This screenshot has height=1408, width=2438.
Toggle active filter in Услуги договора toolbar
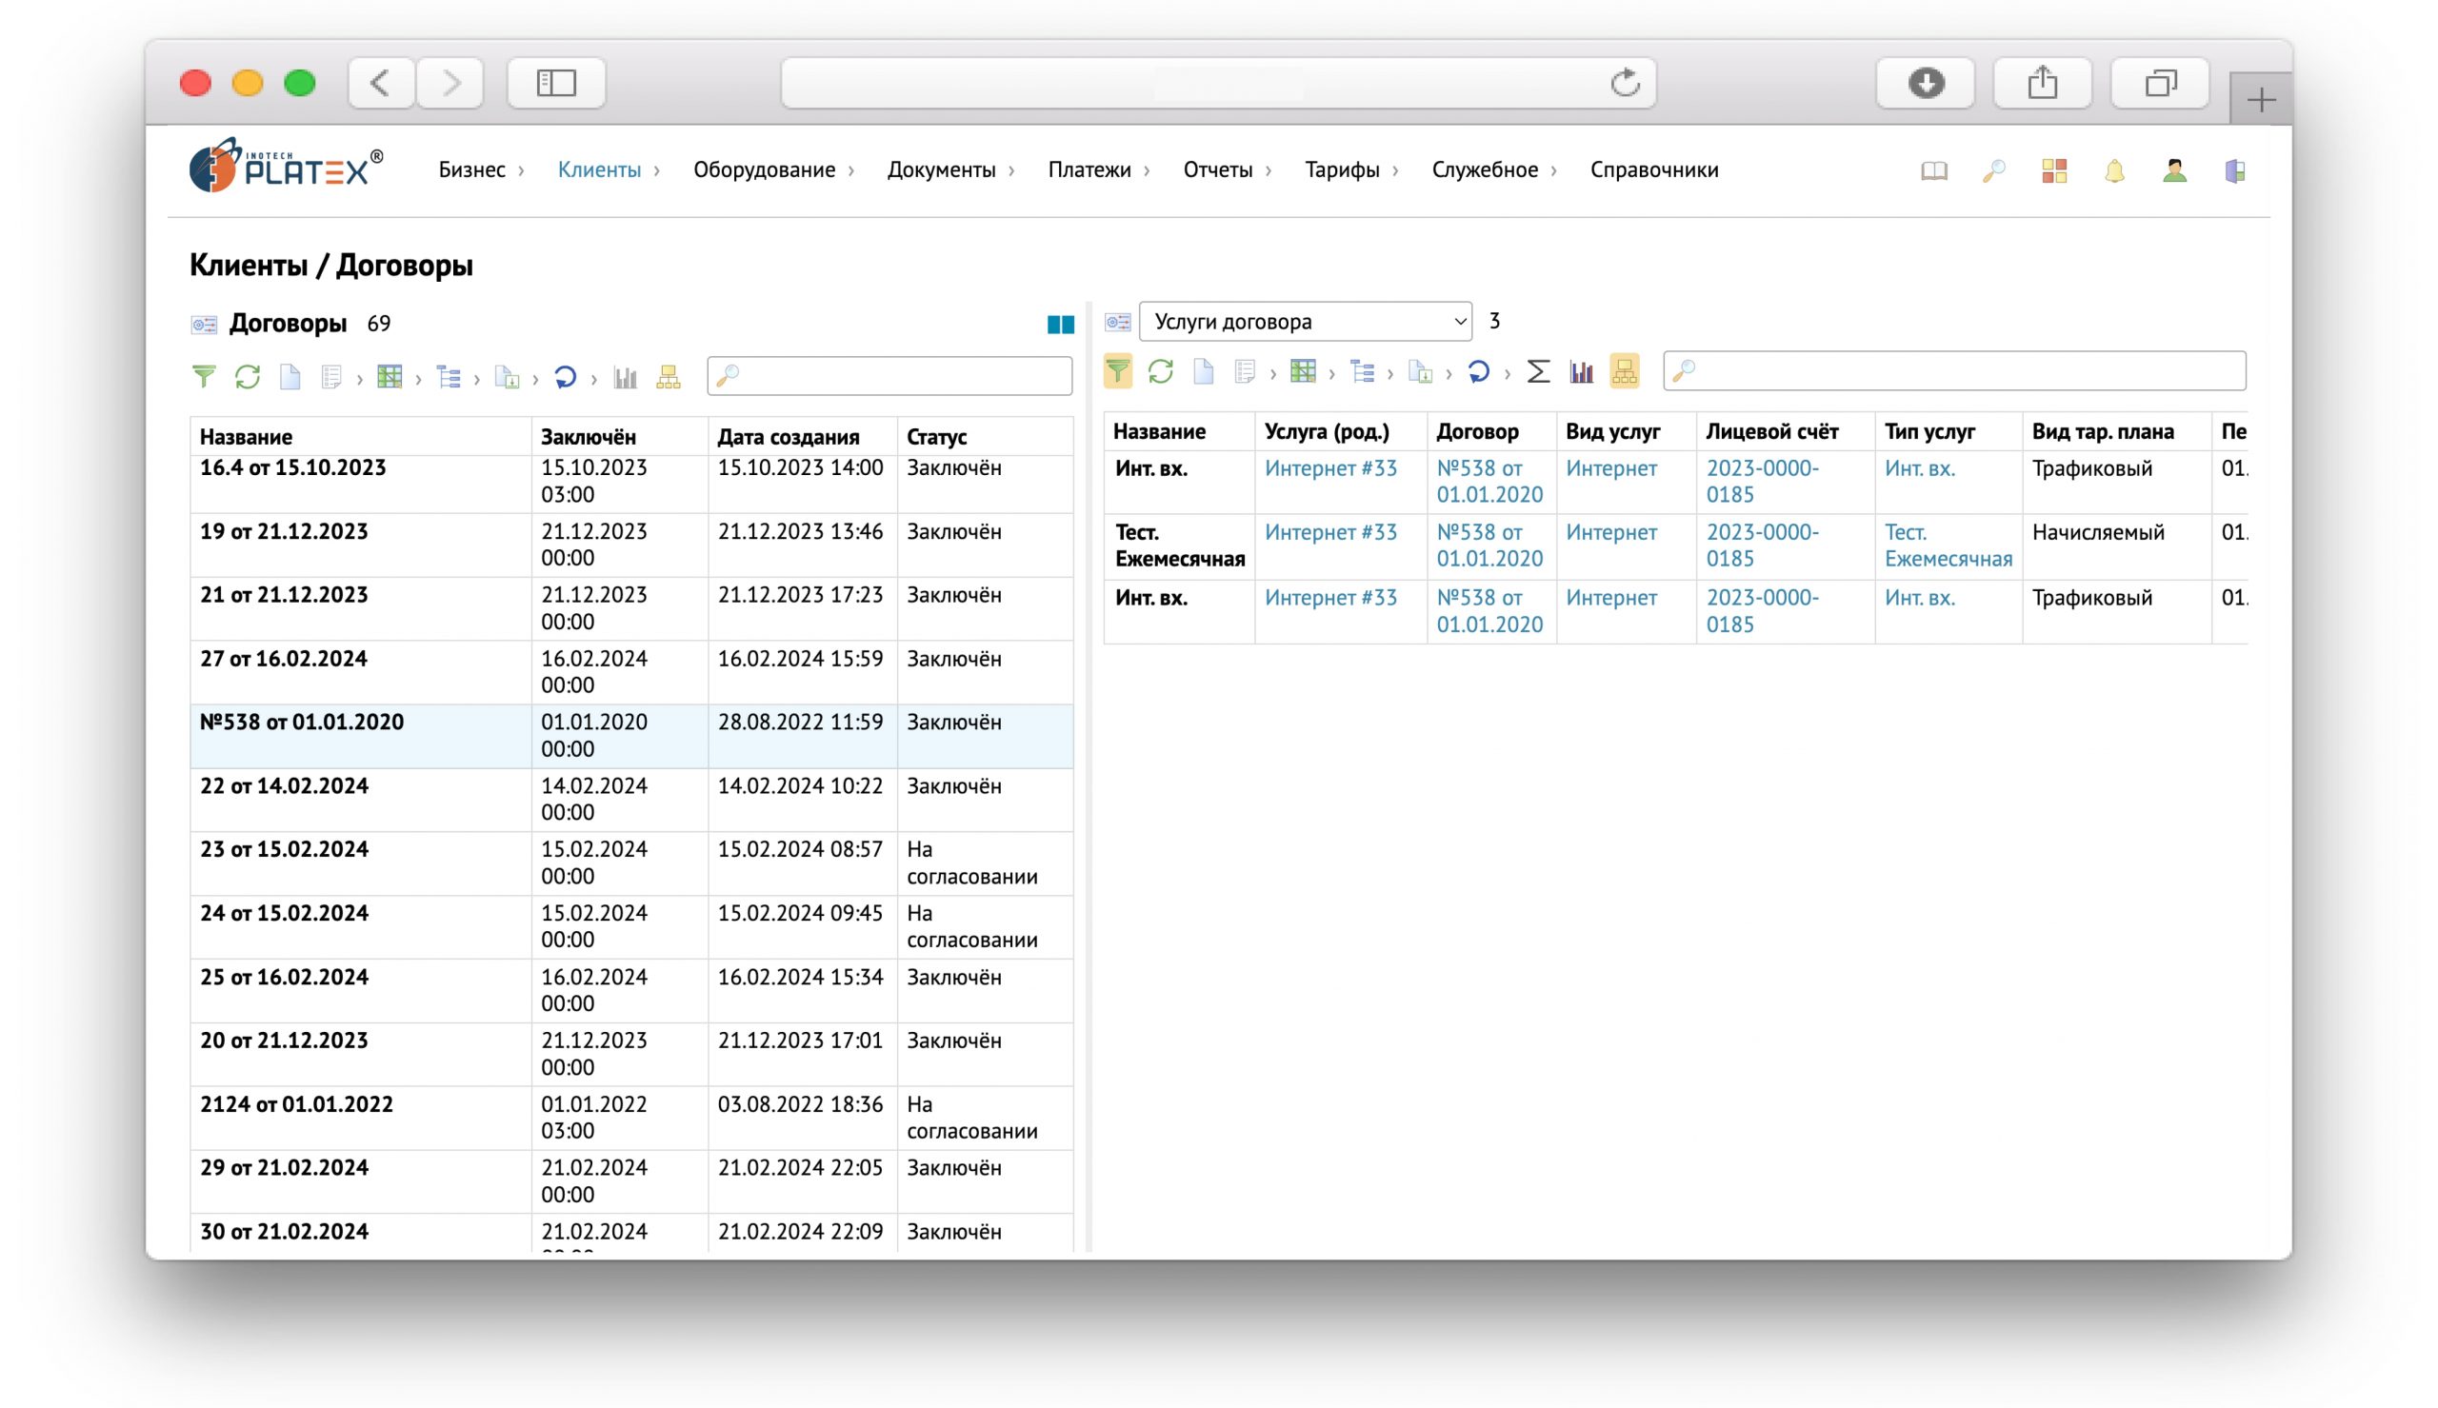coord(1118,371)
